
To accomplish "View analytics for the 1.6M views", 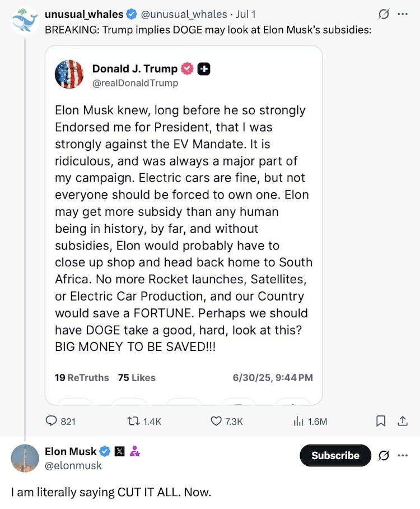I will (x=299, y=421).
